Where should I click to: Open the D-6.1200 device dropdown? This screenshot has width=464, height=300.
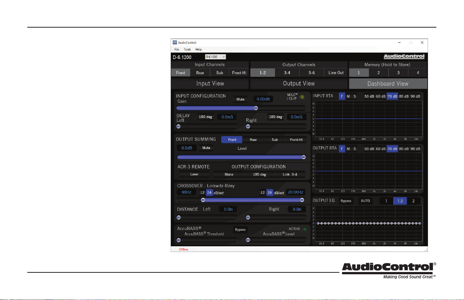pos(215,57)
